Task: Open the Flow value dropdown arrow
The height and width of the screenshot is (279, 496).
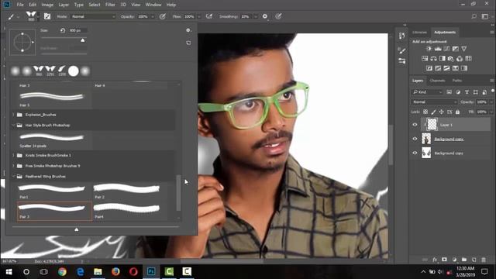Action: (x=198, y=16)
